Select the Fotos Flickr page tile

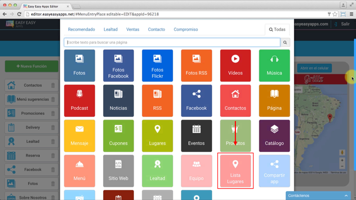157,66
